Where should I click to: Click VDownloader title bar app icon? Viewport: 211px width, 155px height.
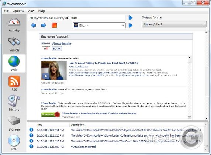point(4,4)
